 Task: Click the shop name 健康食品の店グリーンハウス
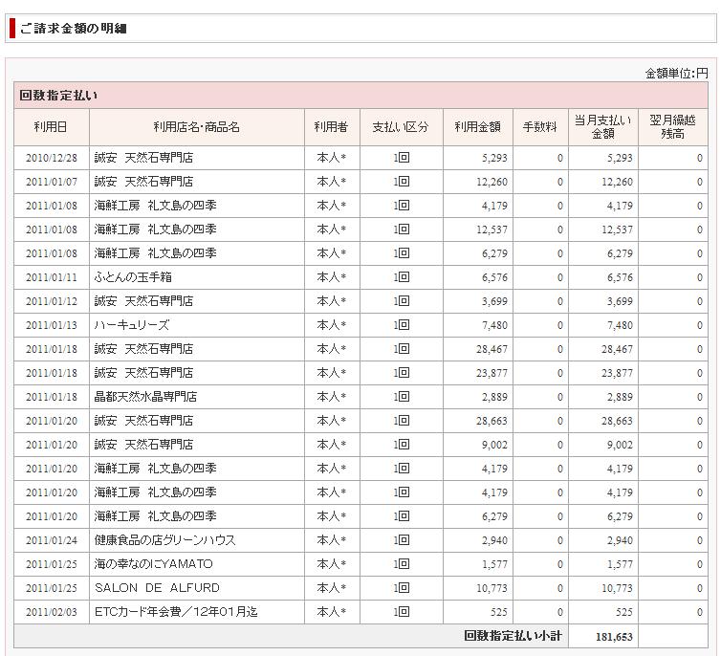tap(164, 540)
